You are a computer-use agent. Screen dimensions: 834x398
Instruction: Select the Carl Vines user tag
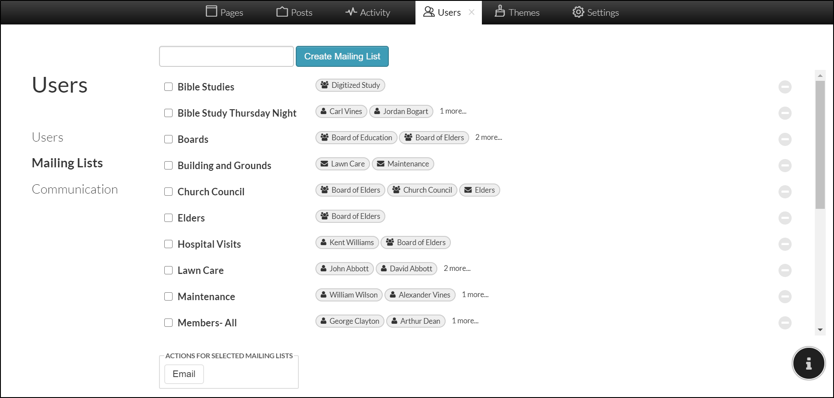pos(341,111)
